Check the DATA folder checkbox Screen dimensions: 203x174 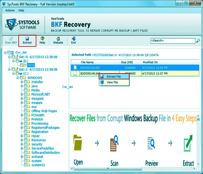pyautogui.click(x=21, y=65)
